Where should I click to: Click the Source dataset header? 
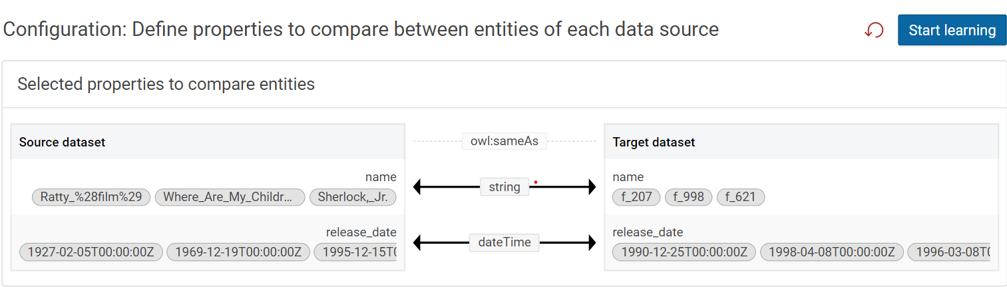[x=62, y=142]
